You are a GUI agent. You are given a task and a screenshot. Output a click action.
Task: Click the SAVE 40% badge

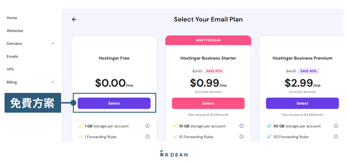coord(308,71)
